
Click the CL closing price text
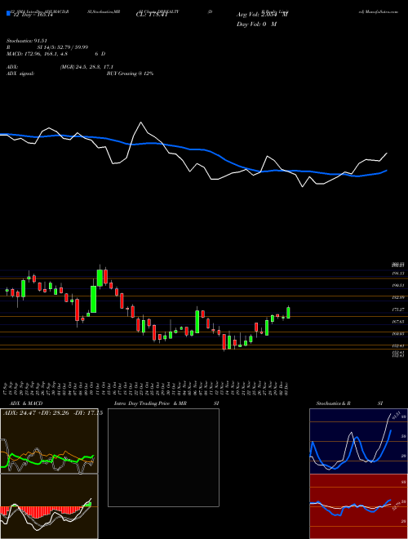pyautogui.click(x=152, y=15)
